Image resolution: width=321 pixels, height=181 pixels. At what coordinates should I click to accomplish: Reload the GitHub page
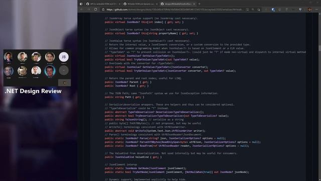(95, 10)
